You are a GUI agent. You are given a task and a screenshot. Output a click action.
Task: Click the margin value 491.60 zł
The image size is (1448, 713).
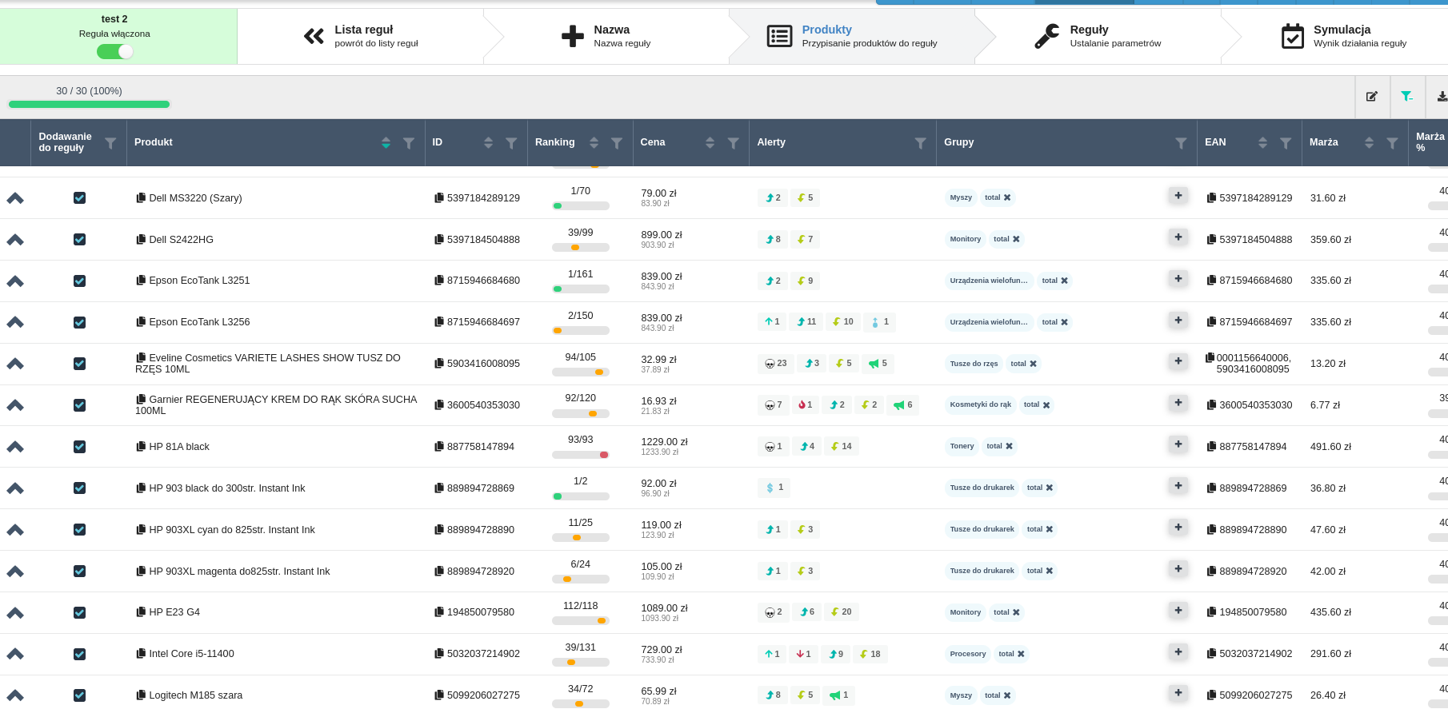coord(1330,447)
